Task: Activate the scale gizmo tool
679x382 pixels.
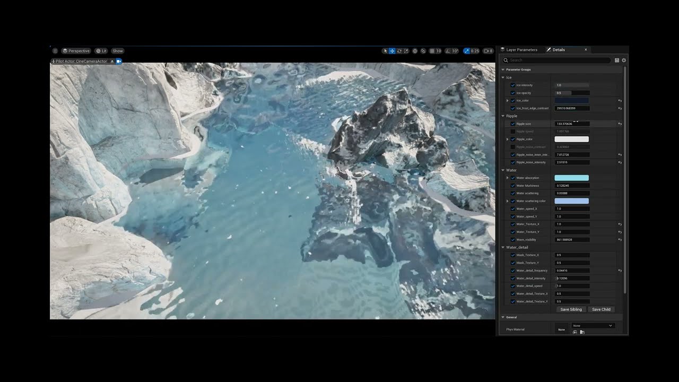Action: point(406,51)
